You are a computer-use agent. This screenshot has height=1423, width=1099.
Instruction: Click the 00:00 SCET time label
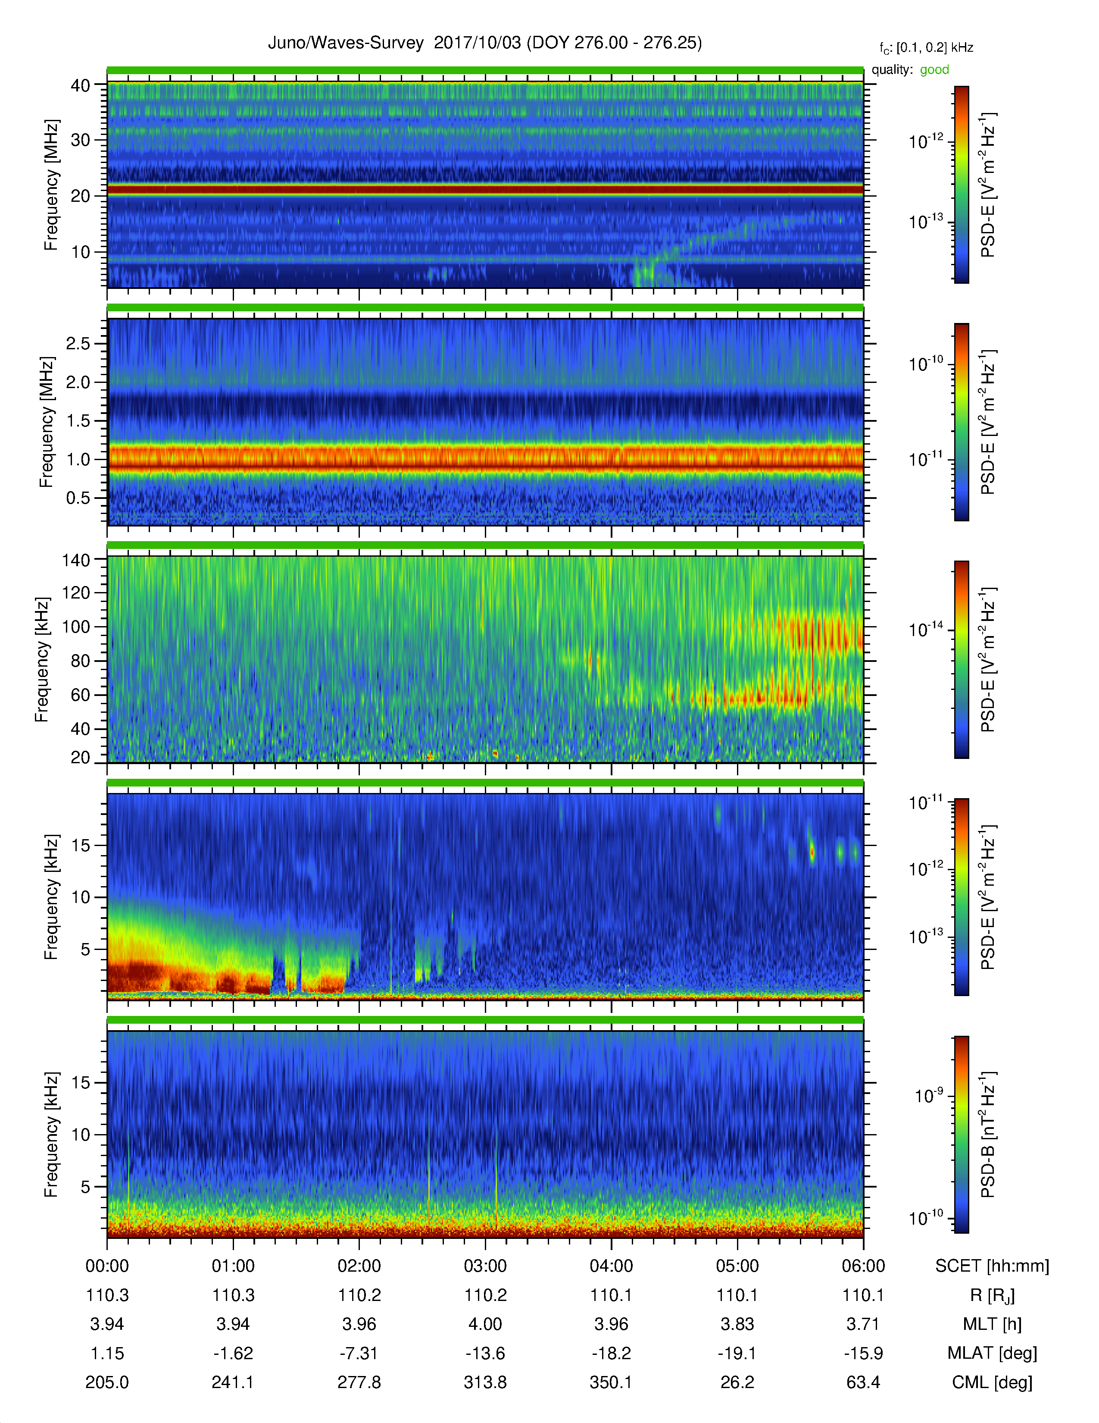pos(107,1266)
